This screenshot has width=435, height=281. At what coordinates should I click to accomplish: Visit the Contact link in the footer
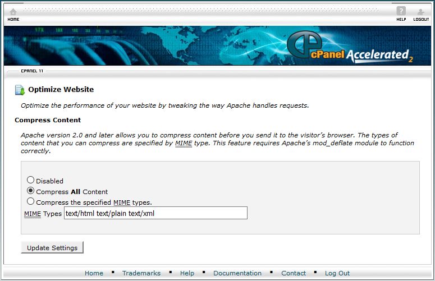tap(294, 273)
